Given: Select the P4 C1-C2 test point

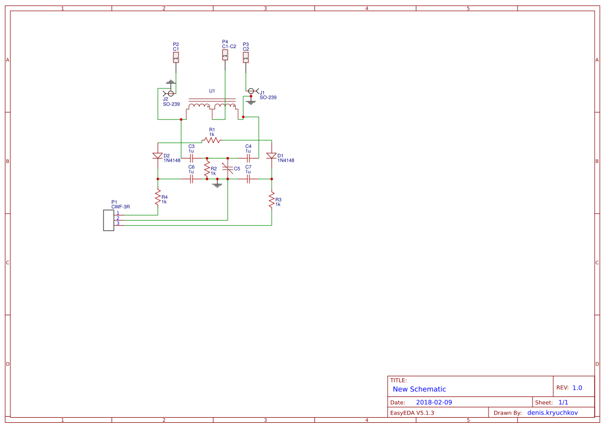Looking at the screenshot, I should (x=225, y=55).
